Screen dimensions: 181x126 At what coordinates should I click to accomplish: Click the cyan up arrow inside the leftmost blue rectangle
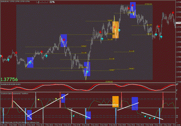coord(30,63)
